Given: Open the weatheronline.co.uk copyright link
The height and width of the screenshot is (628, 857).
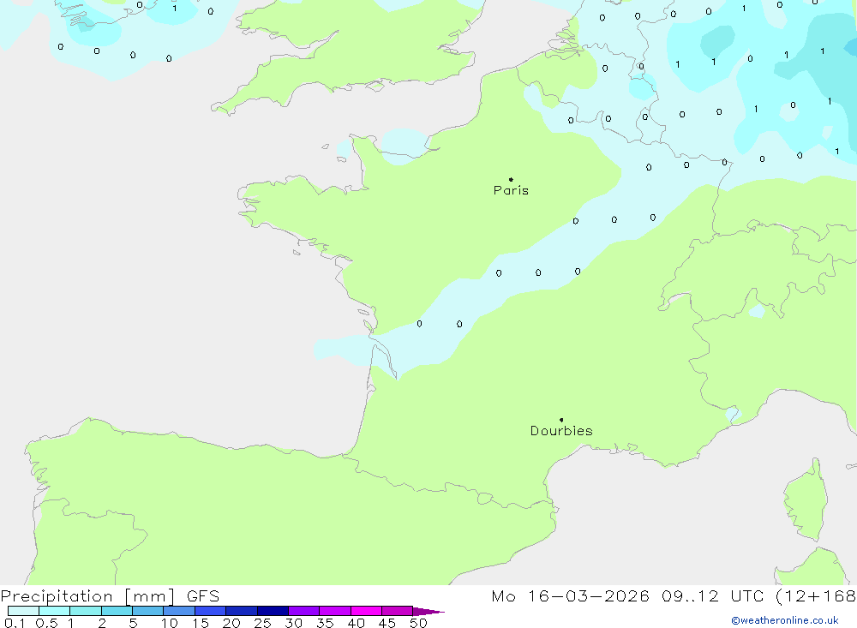Looking at the screenshot, I should [785, 620].
